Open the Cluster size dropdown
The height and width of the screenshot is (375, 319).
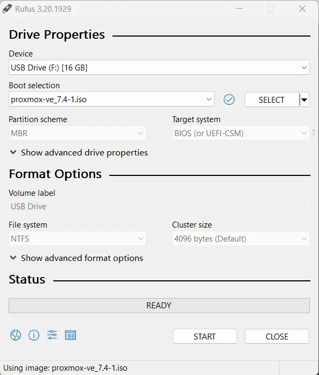click(241, 238)
